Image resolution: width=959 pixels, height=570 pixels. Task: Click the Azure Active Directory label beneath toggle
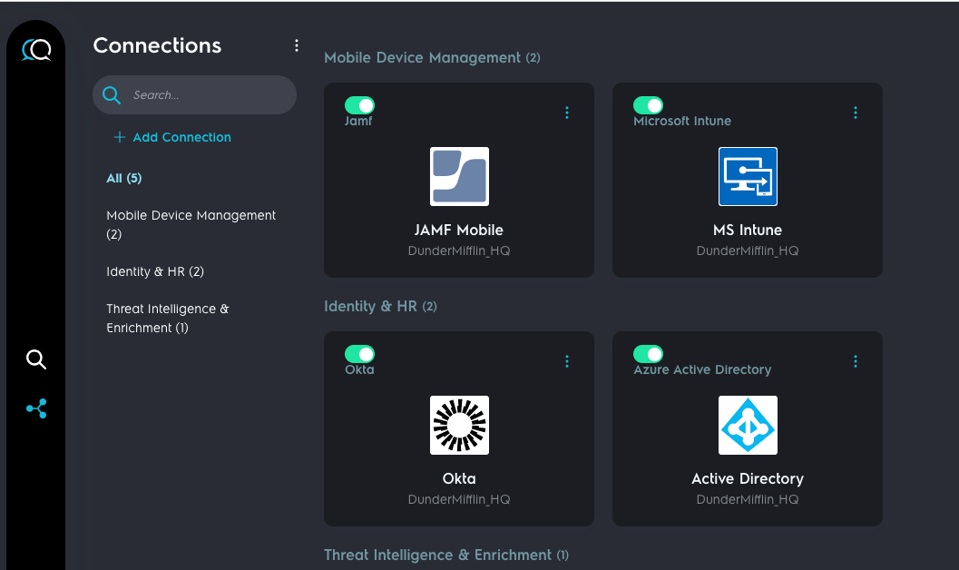pyautogui.click(x=703, y=369)
